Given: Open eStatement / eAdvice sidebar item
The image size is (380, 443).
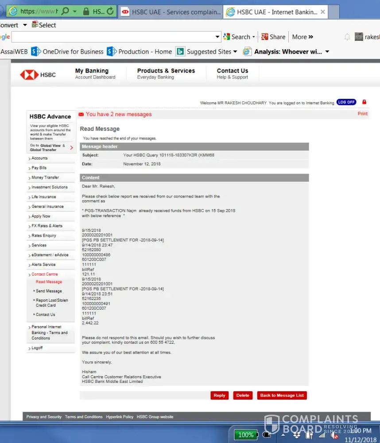Looking at the screenshot, I should pyautogui.click(x=50, y=255).
